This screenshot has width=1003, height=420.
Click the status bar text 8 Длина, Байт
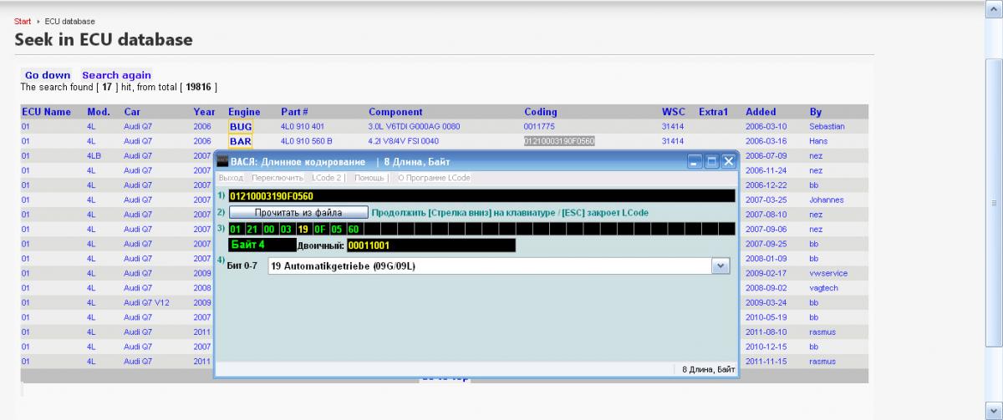(709, 368)
